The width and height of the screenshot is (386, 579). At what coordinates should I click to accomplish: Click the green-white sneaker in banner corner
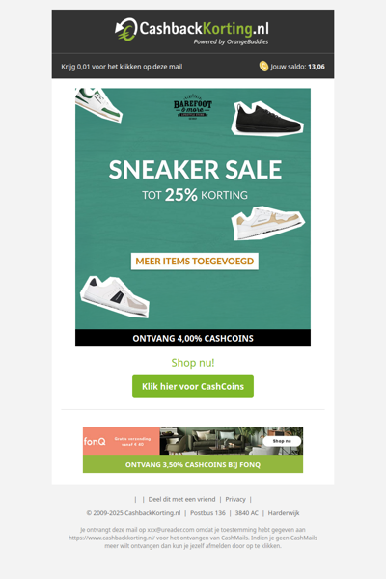click(x=98, y=104)
